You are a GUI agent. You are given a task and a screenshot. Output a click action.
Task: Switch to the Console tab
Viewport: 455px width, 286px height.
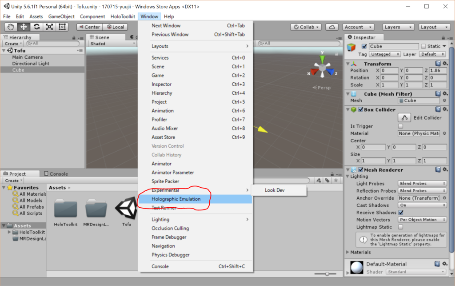[56, 173]
